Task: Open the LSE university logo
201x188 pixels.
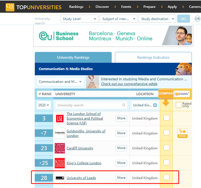Action: point(60,119)
